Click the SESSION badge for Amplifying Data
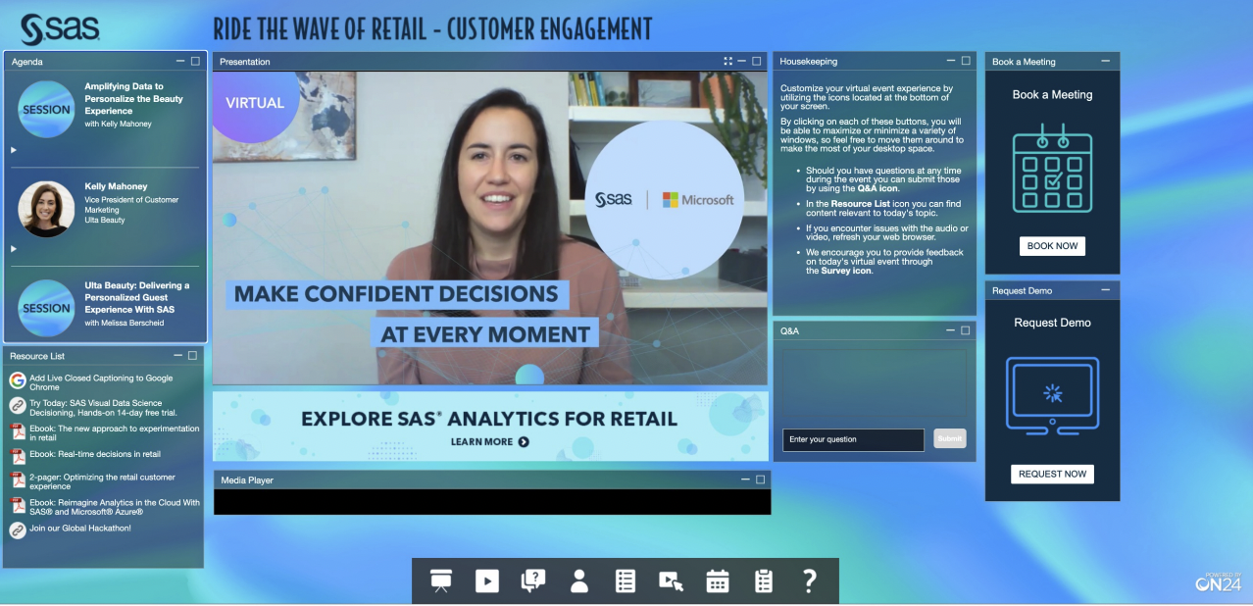The image size is (1253, 606). click(x=46, y=110)
